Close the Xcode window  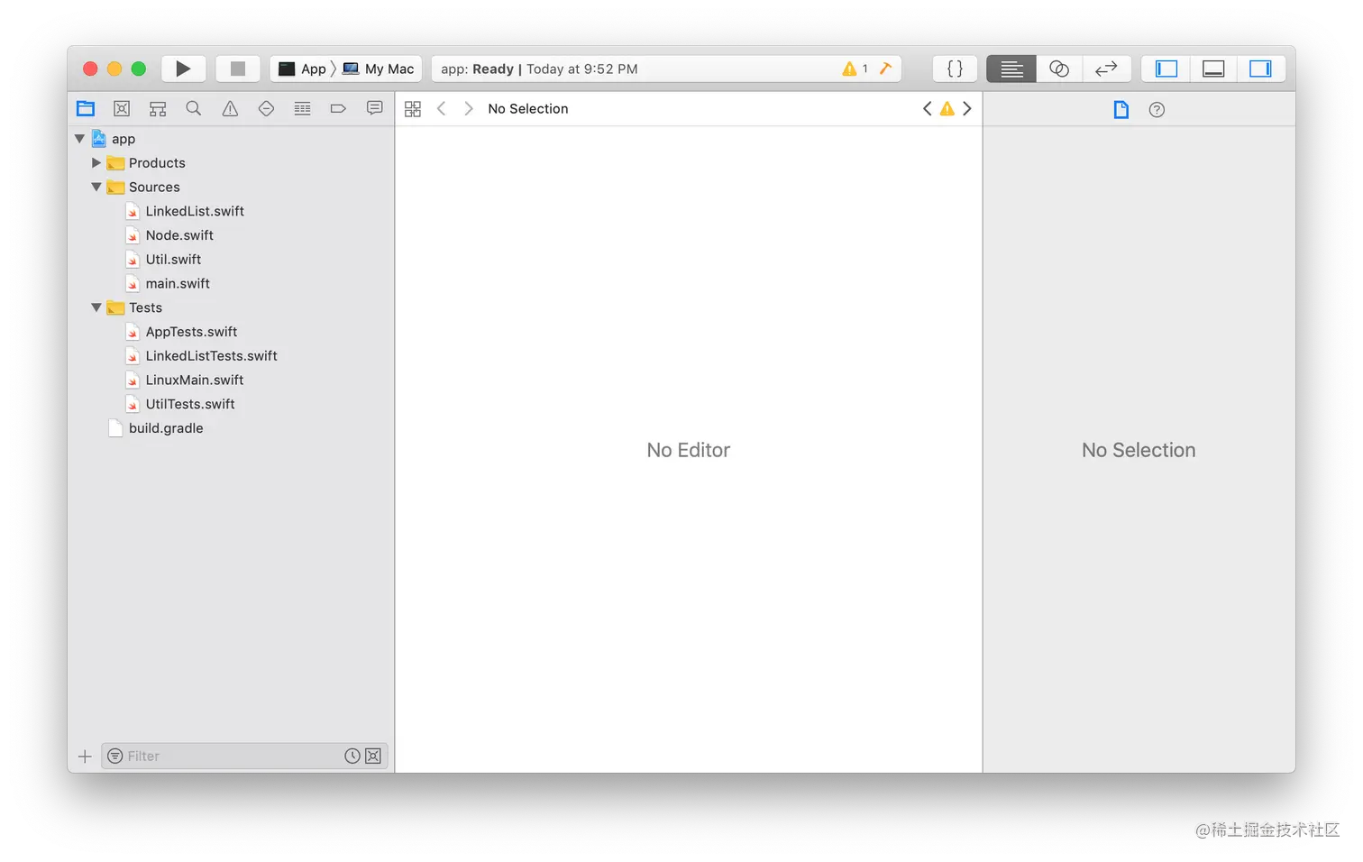(x=90, y=69)
